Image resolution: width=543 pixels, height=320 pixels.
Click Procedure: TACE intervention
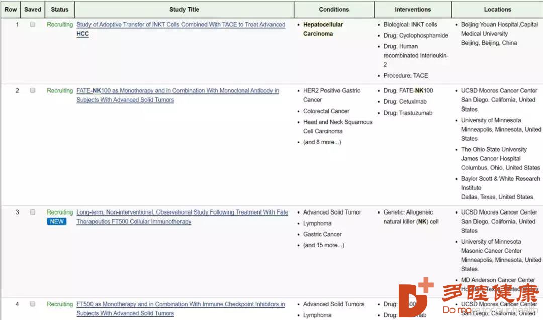click(406, 75)
